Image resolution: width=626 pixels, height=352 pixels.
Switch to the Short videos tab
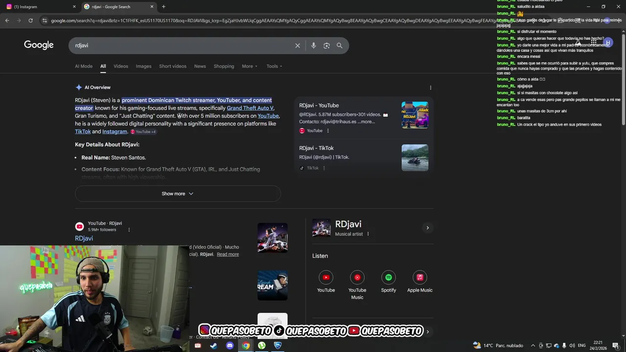173,66
